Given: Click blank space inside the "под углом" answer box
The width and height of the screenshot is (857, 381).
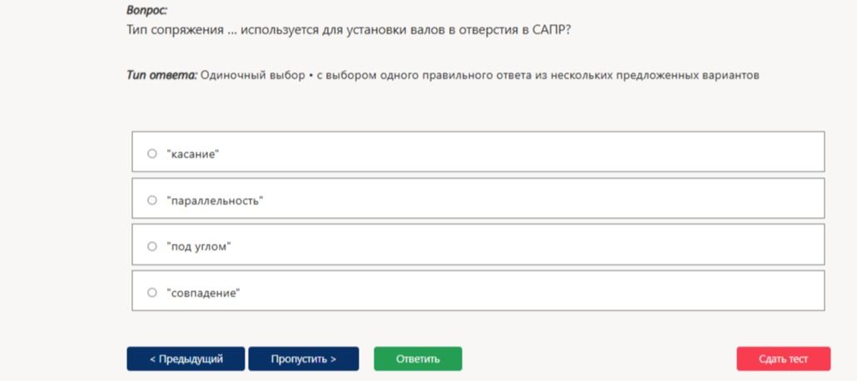Looking at the screenshot, I should (x=519, y=245).
